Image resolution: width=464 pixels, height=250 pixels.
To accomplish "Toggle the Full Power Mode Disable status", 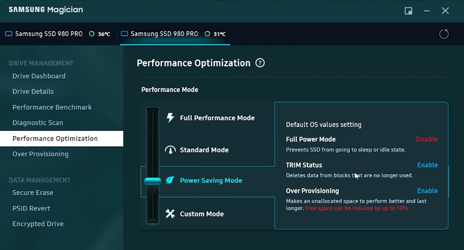I will click(426, 139).
